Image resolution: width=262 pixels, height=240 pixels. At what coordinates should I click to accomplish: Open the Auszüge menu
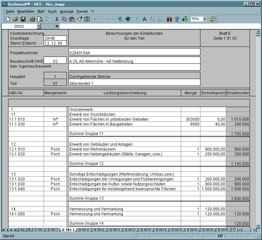pos(66,11)
